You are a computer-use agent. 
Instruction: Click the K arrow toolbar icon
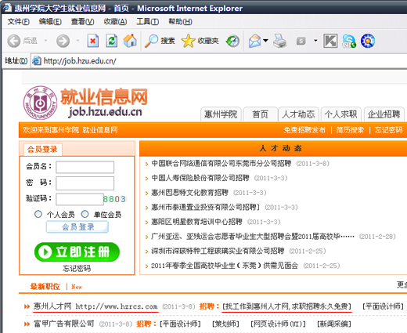tap(330, 41)
